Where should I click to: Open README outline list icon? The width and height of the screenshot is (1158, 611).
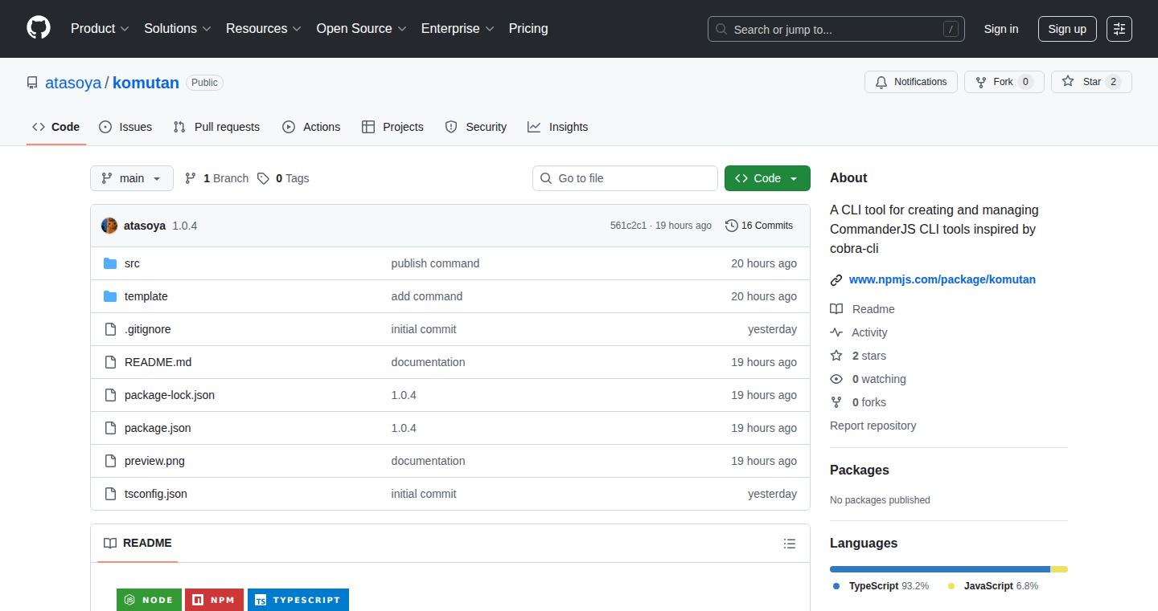(790, 544)
